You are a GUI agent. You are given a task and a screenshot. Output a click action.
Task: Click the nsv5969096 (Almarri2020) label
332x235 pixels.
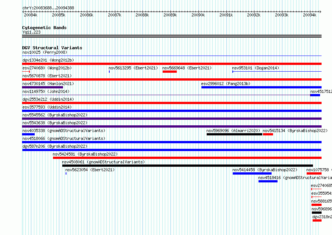pyautogui.click(x=233, y=131)
